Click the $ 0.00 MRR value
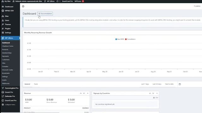Screen dimensions: 202x113 [x=28, y=100]
